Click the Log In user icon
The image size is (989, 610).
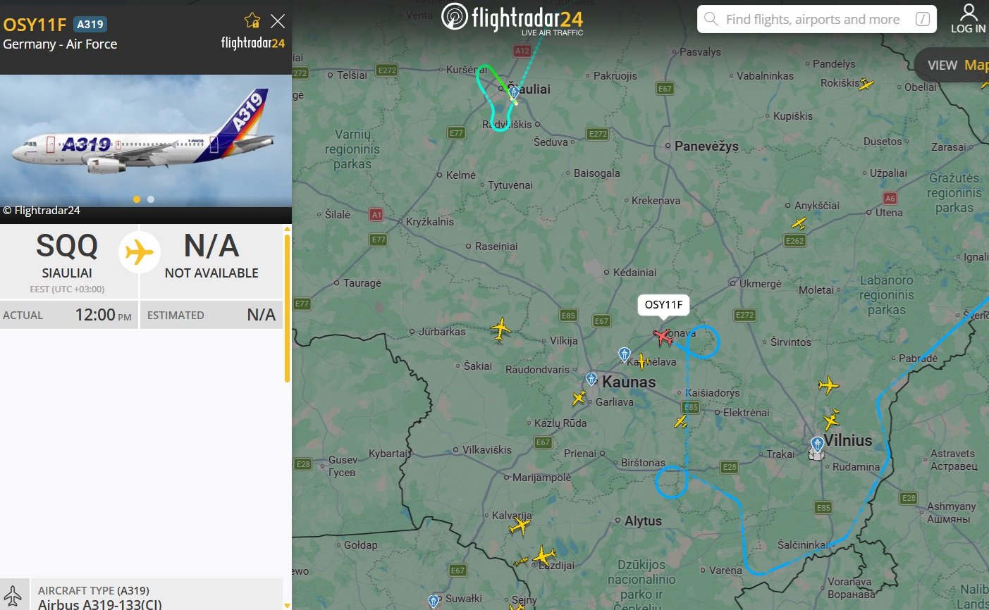point(968,19)
